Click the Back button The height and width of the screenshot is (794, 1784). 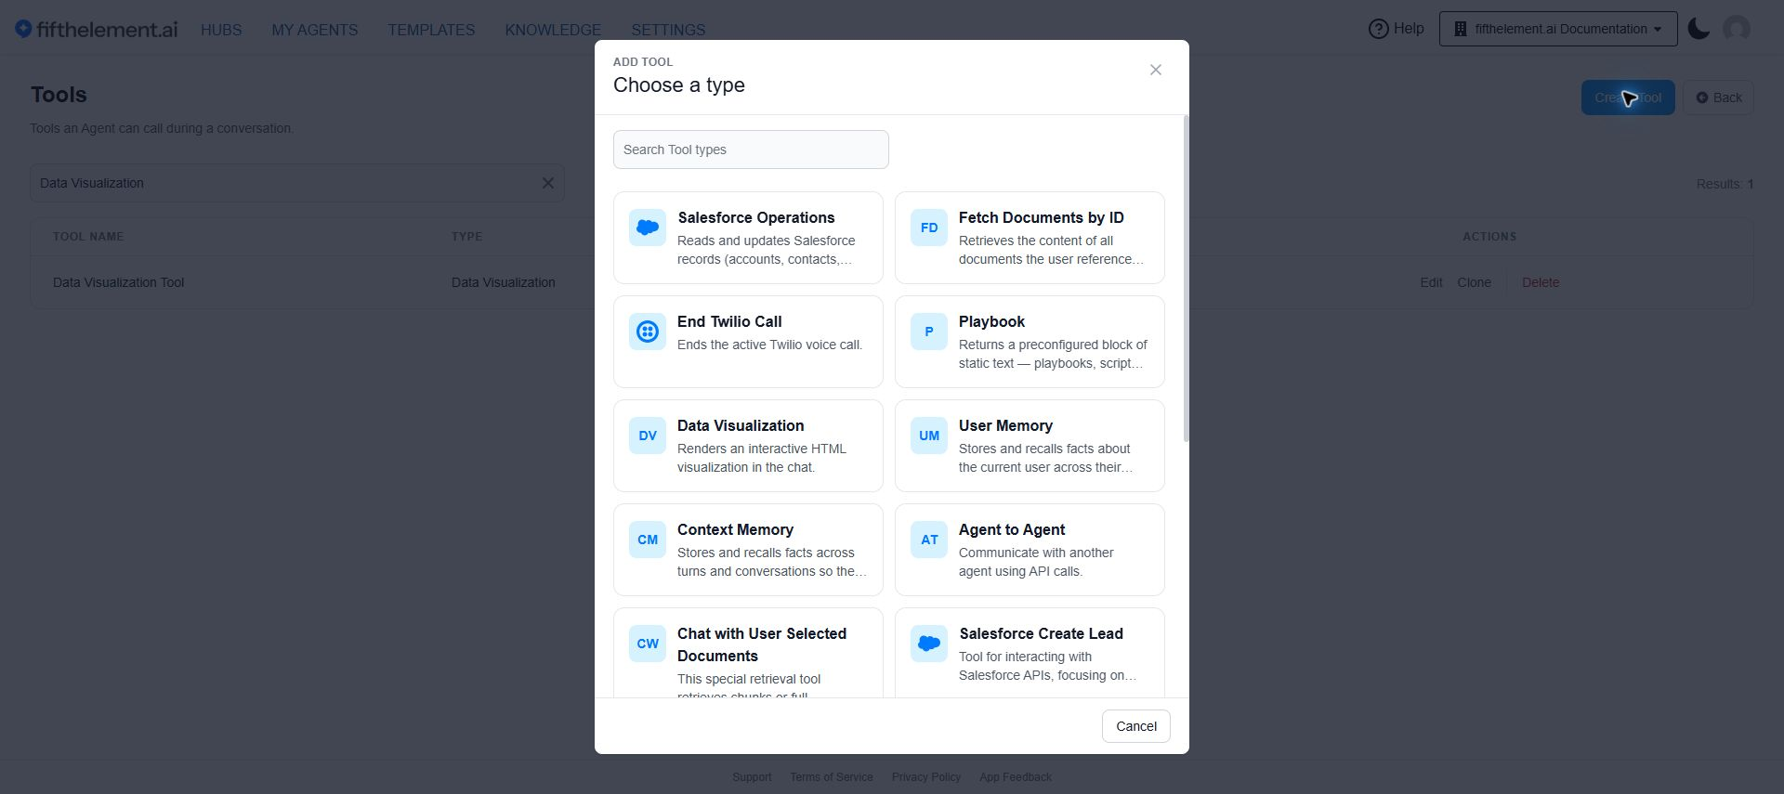tap(1718, 98)
